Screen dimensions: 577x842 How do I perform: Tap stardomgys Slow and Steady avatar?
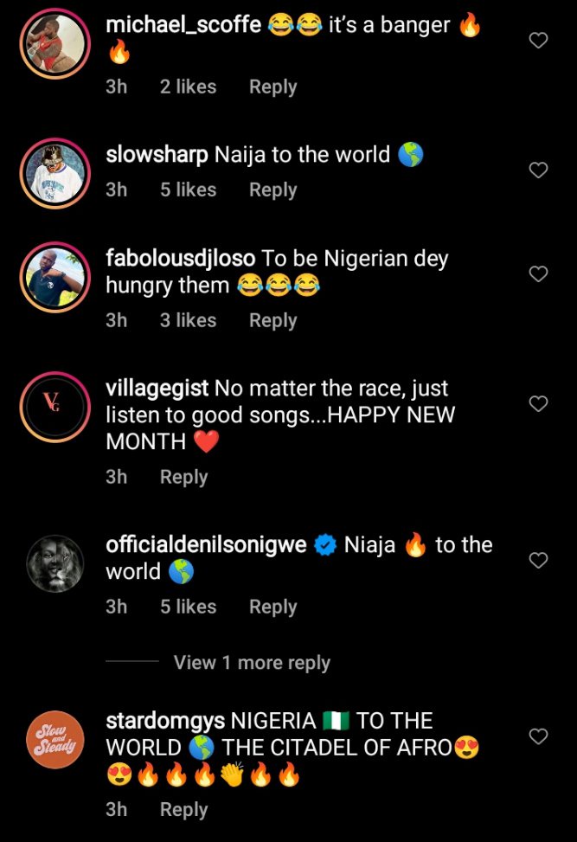[54, 738]
